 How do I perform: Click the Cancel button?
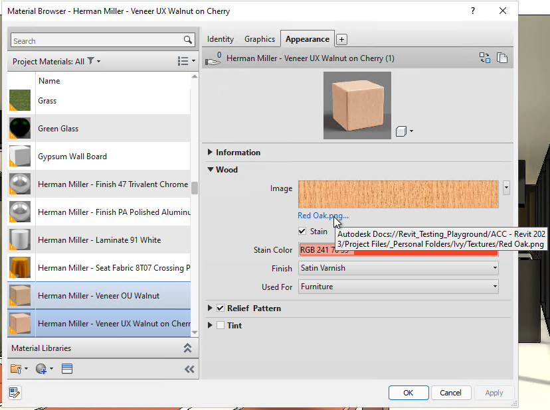coord(450,393)
